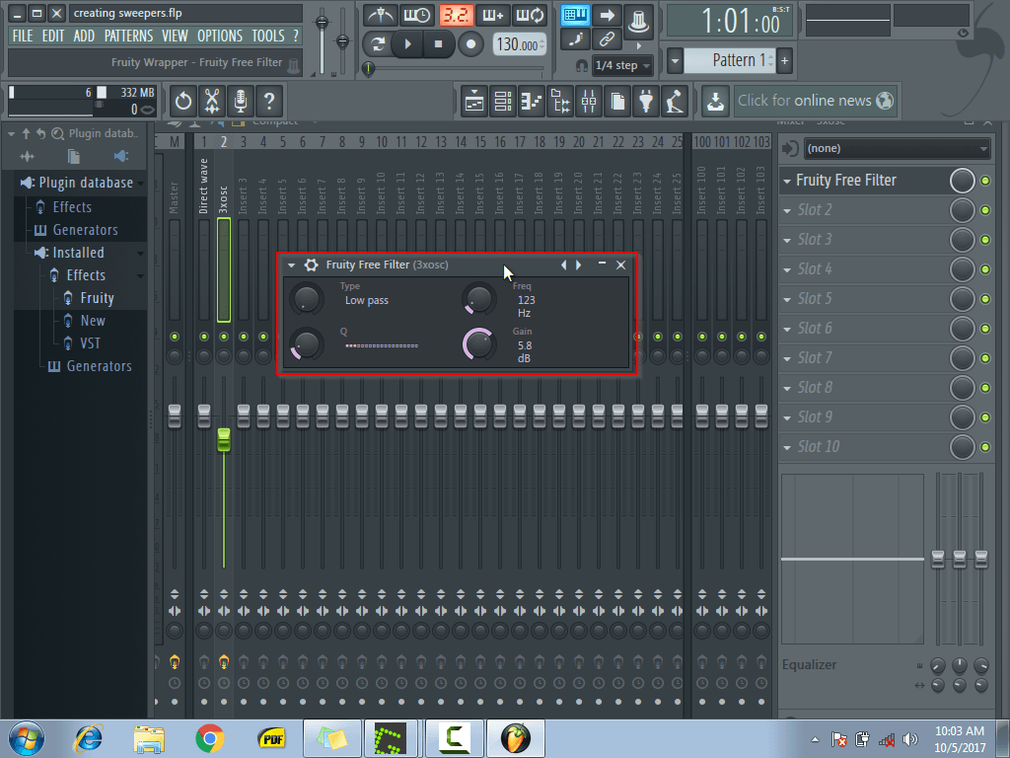Image resolution: width=1010 pixels, height=758 pixels.
Task: Open Slot 7 menu arrow
Action: pos(787,359)
